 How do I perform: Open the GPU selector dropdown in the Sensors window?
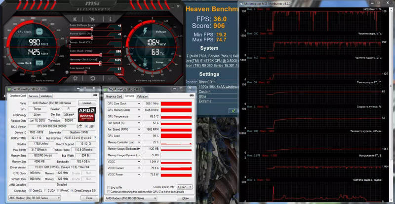[131, 198]
